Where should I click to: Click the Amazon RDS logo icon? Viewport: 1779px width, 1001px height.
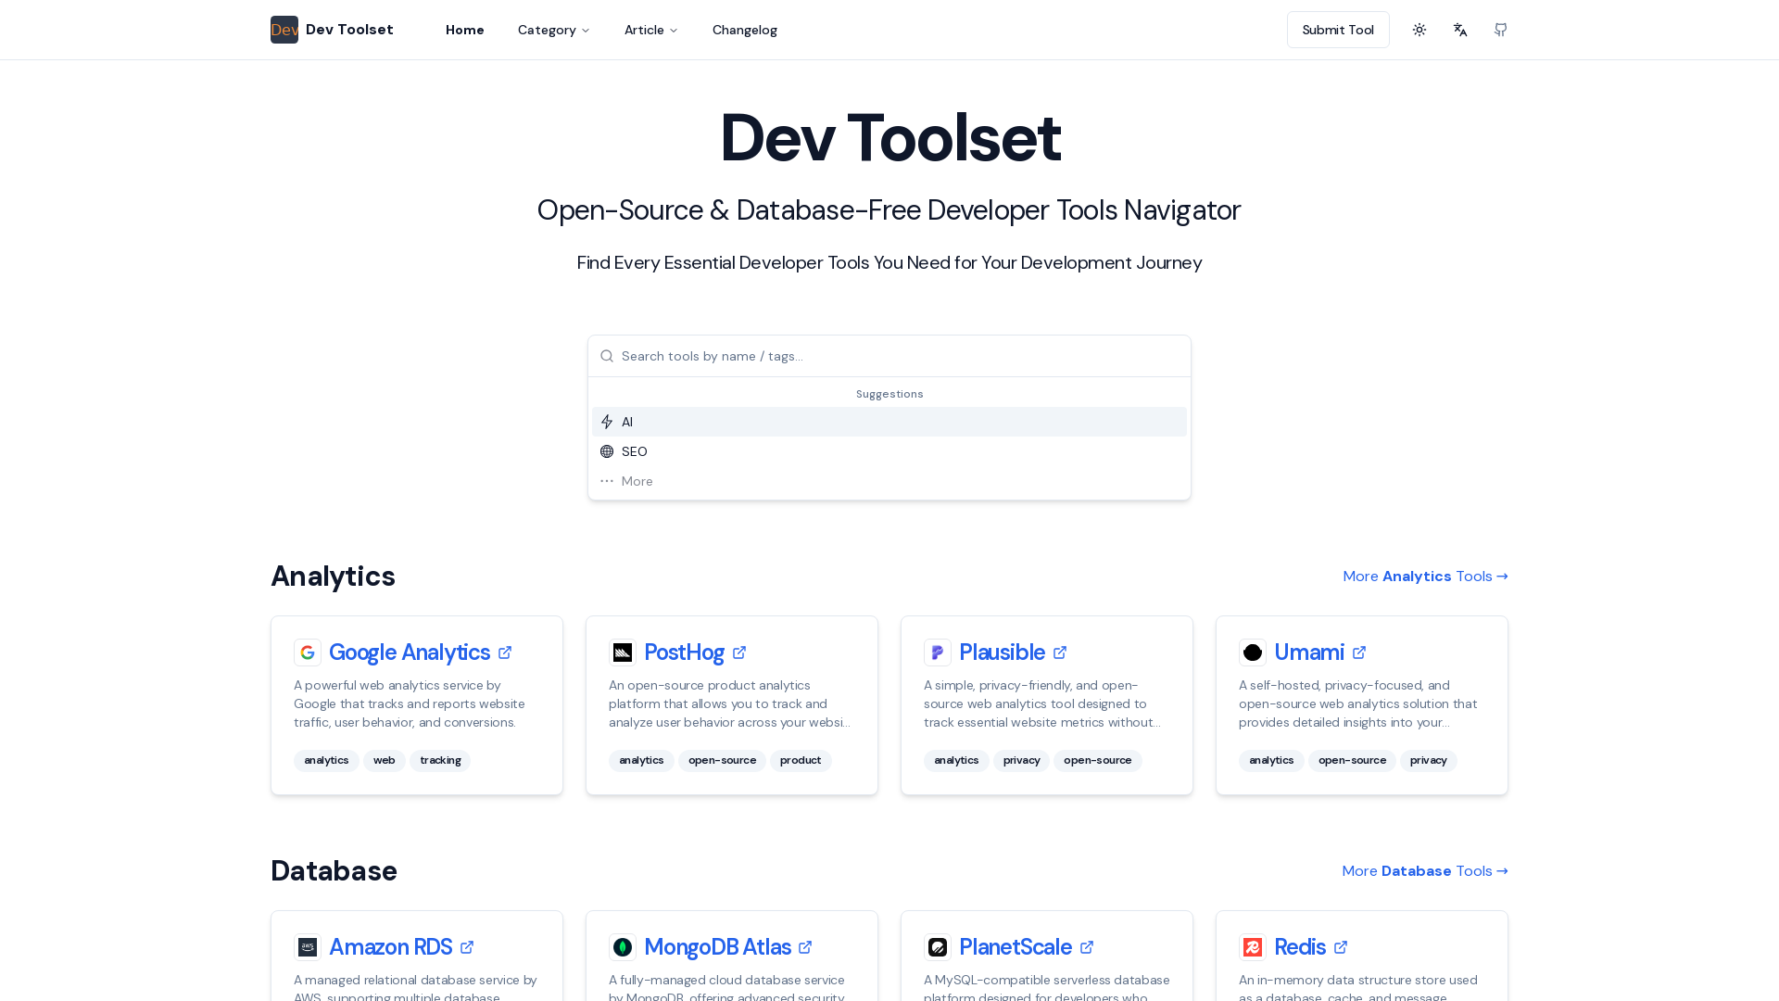[308, 947]
